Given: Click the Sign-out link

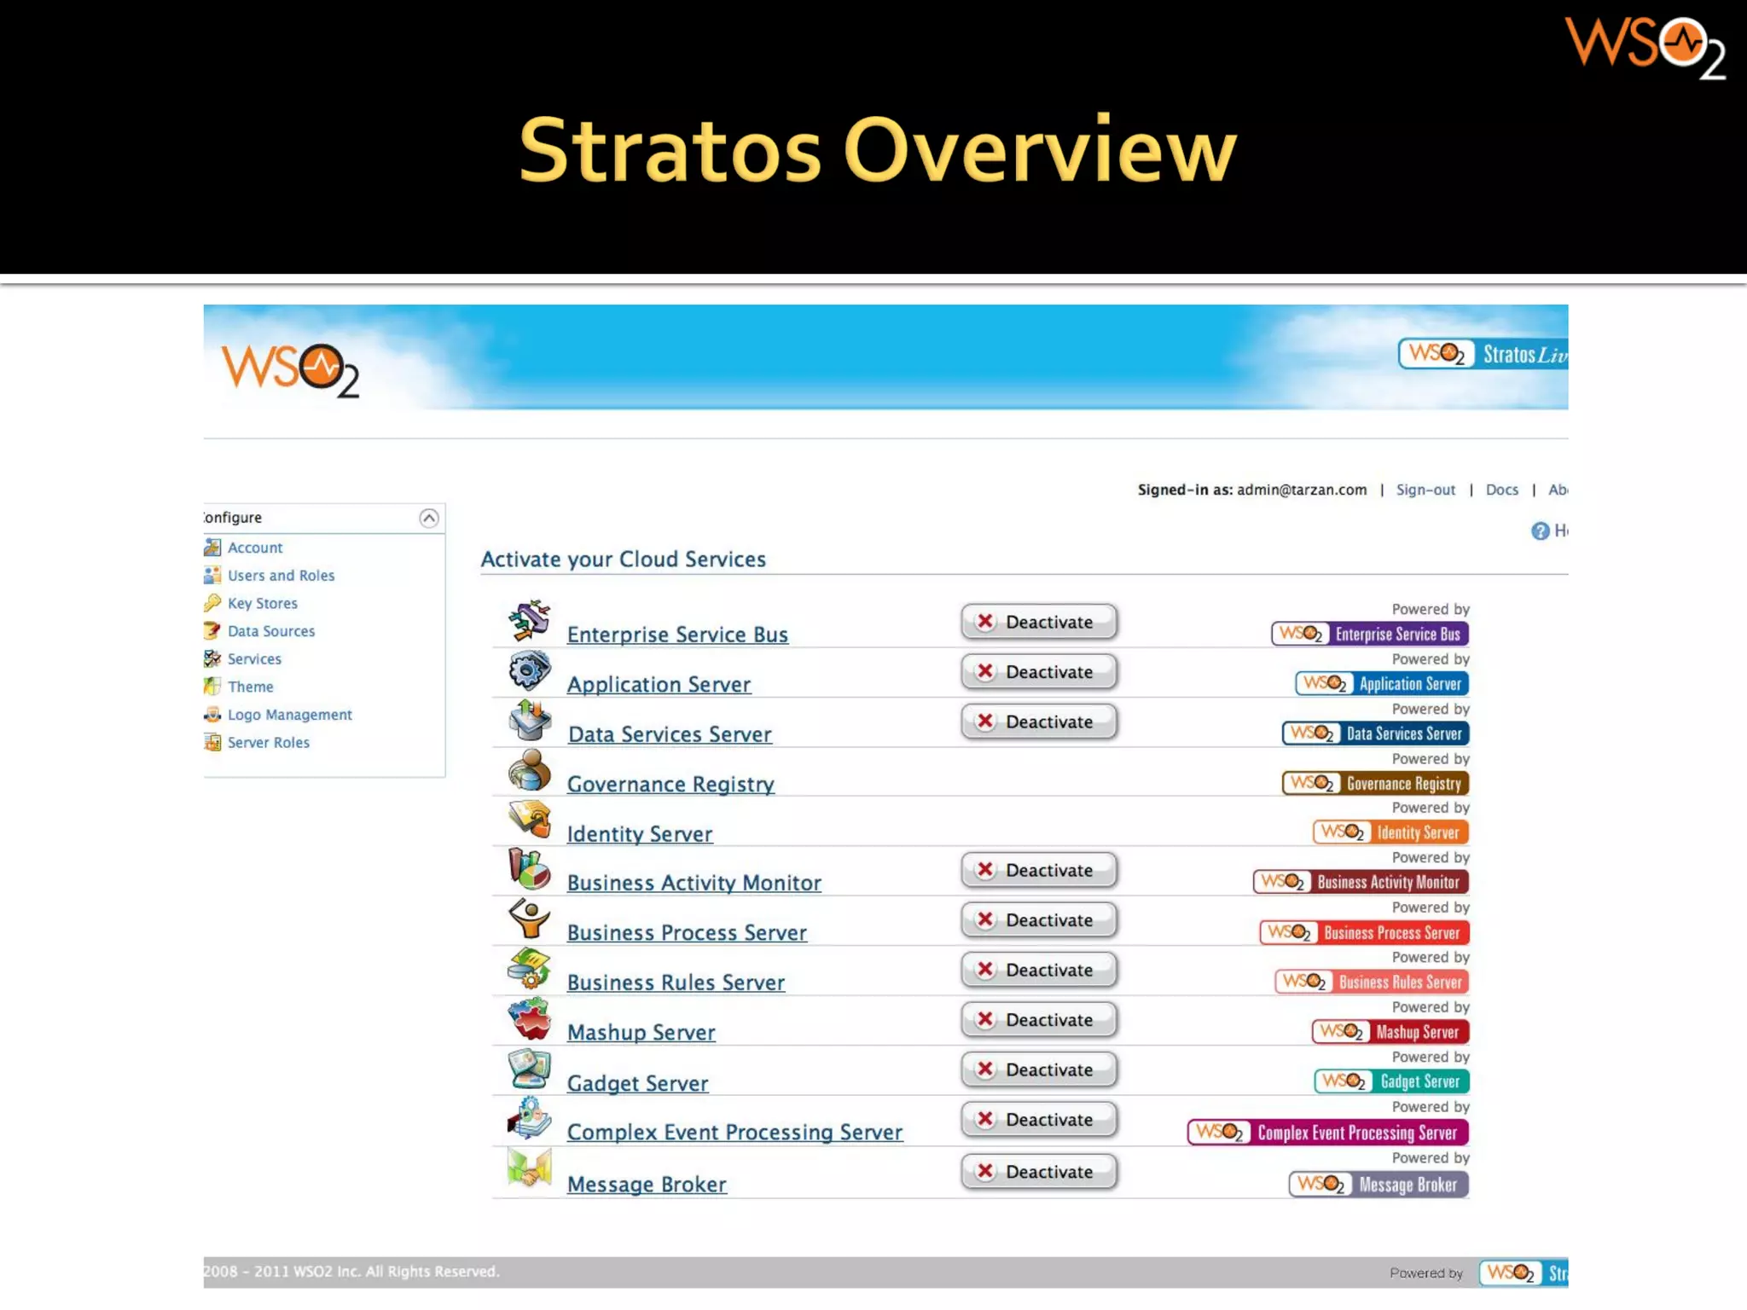Looking at the screenshot, I should point(1425,490).
